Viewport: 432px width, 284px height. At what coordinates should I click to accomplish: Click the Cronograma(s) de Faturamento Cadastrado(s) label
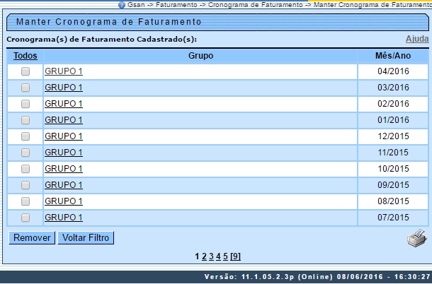tap(102, 40)
